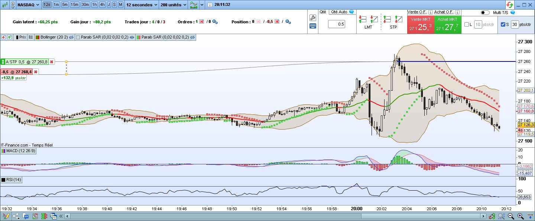The width and height of the screenshot is (535, 221).
Task: Toggle eye of first Parab SAR indicator
Action: point(132,37)
